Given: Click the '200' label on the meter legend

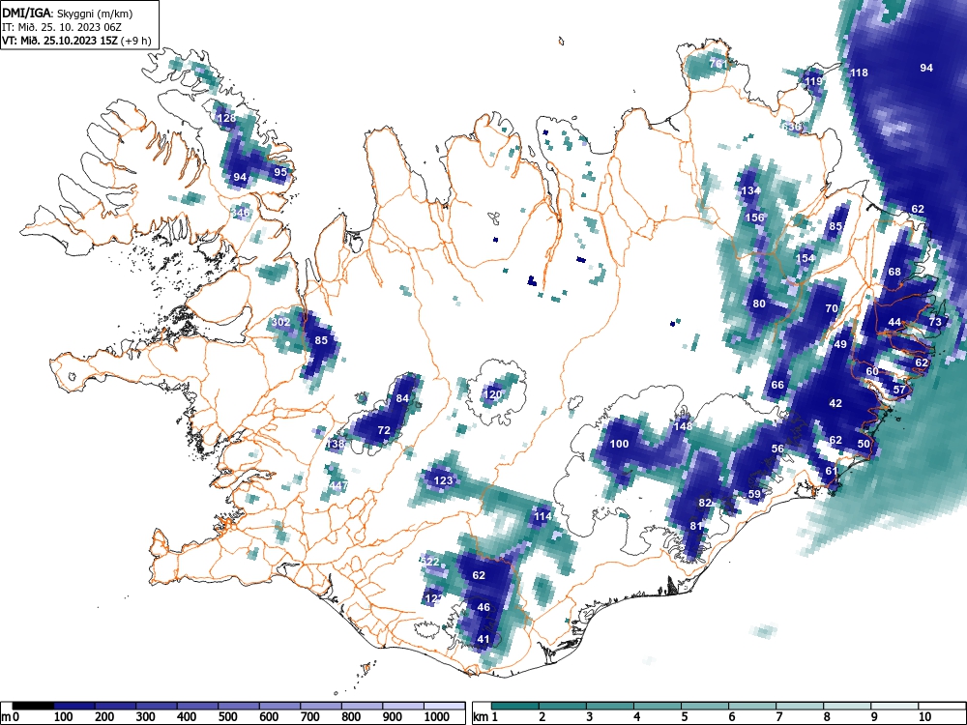Looking at the screenshot, I should [104, 717].
